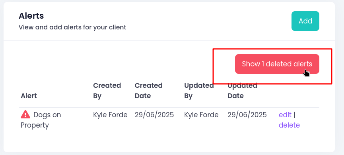Select the 'Dogs on' alert name text
The width and height of the screenshot is (344, 155).
click(47, 115)
